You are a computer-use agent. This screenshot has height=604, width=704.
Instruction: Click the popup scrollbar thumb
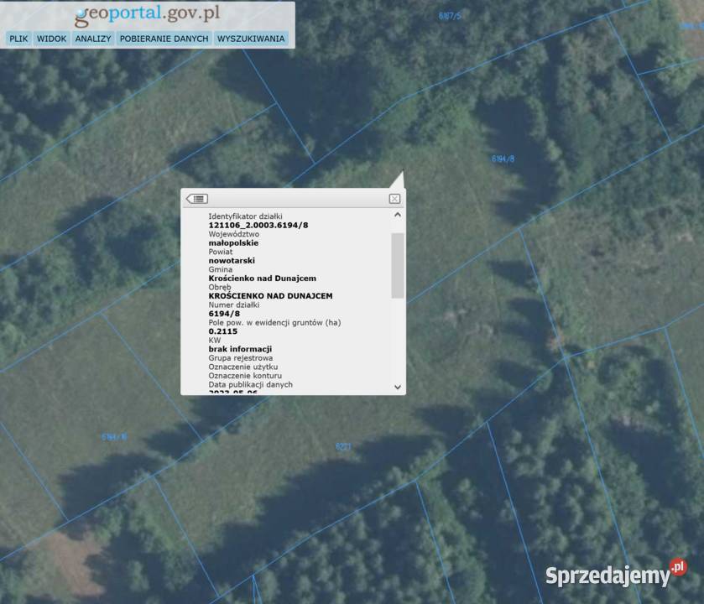click(398, 264)
